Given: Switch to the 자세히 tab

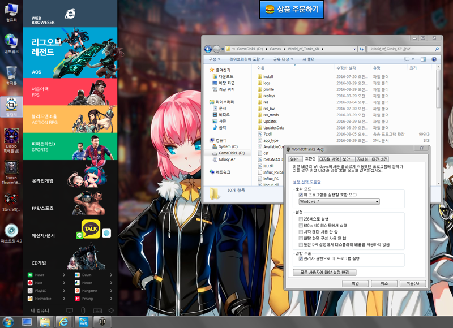Looking at the screenshot, I should tap(362, 159).
